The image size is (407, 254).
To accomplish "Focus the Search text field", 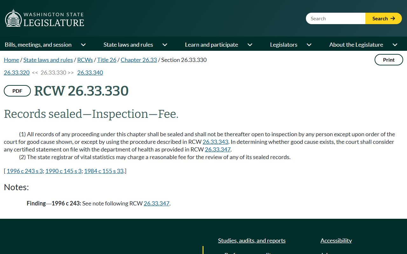I will pos(335,18).
